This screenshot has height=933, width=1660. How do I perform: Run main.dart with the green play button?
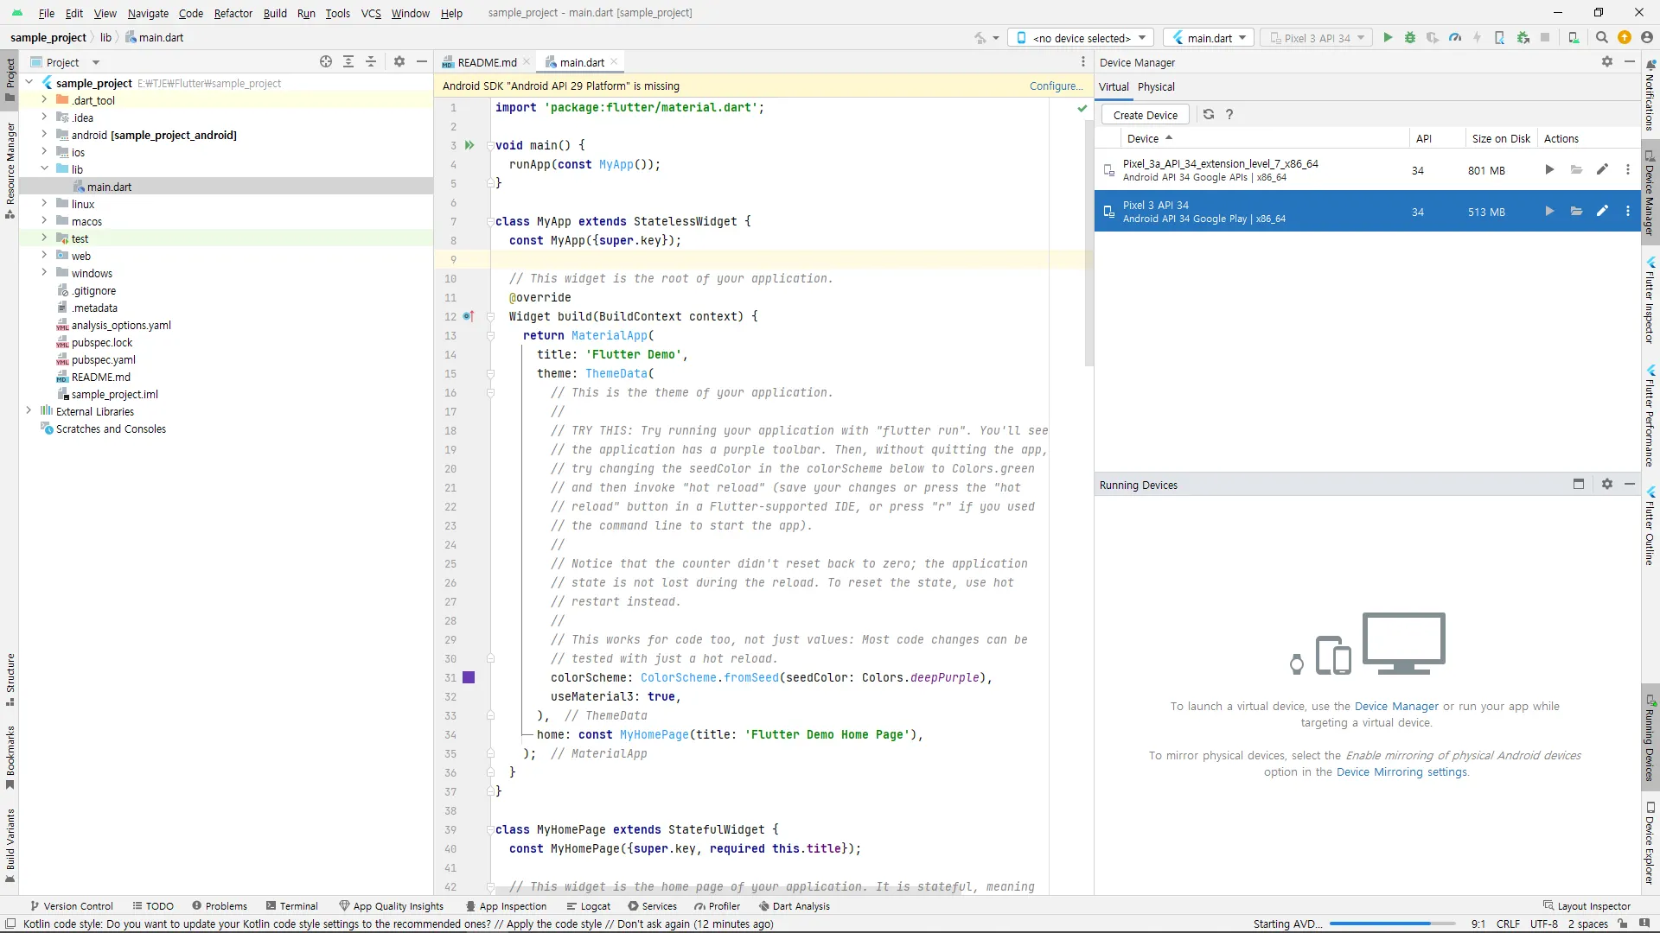1388,37
